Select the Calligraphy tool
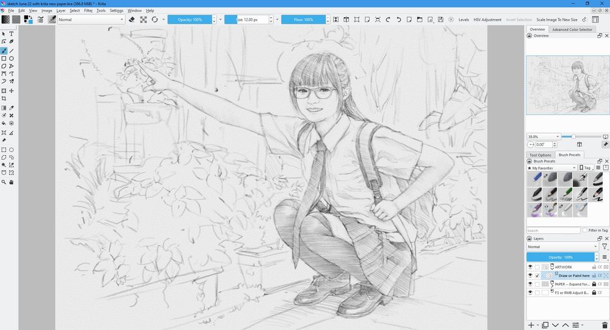The height and width of the screenshot is (330, 610). [x=11, y=41]
